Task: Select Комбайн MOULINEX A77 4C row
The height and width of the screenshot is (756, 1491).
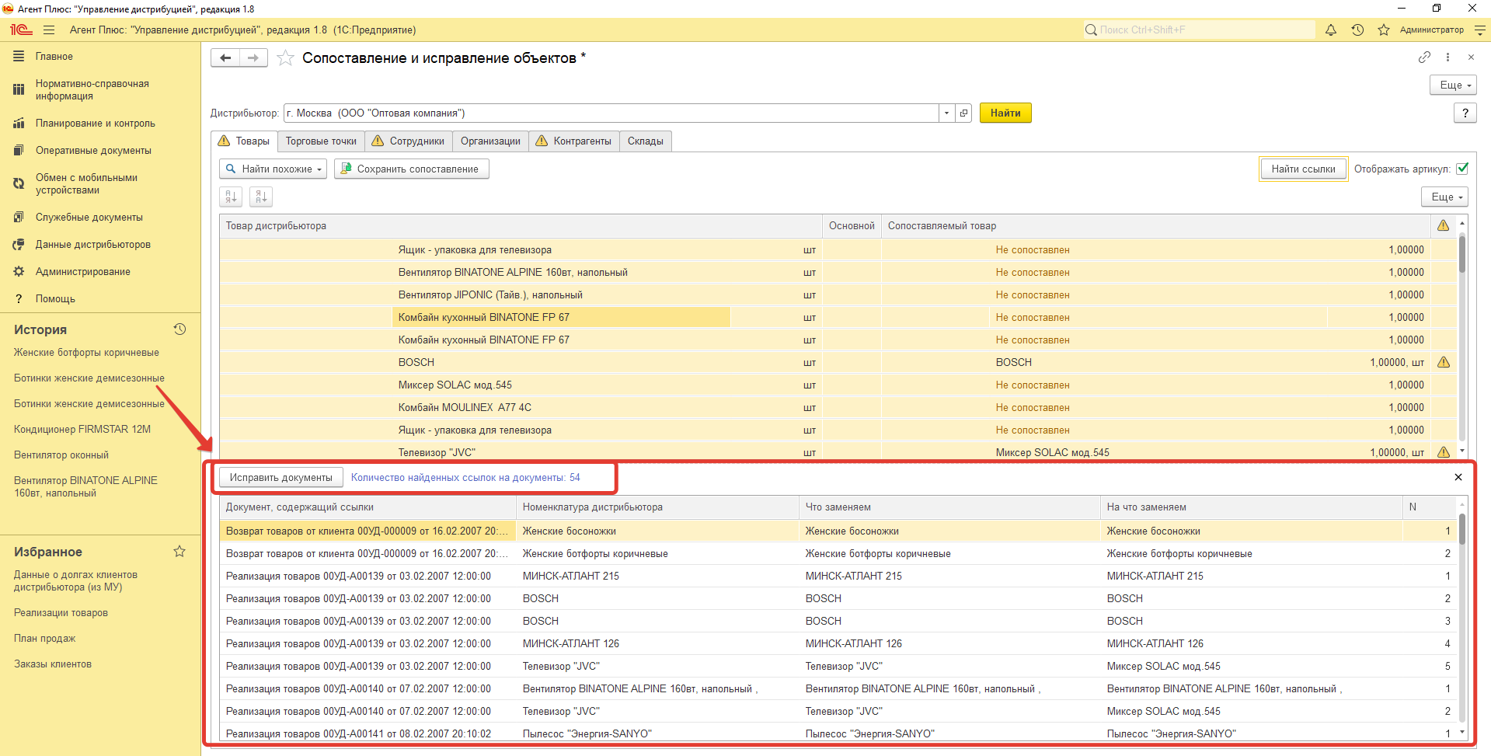Action: click(838, 408)
